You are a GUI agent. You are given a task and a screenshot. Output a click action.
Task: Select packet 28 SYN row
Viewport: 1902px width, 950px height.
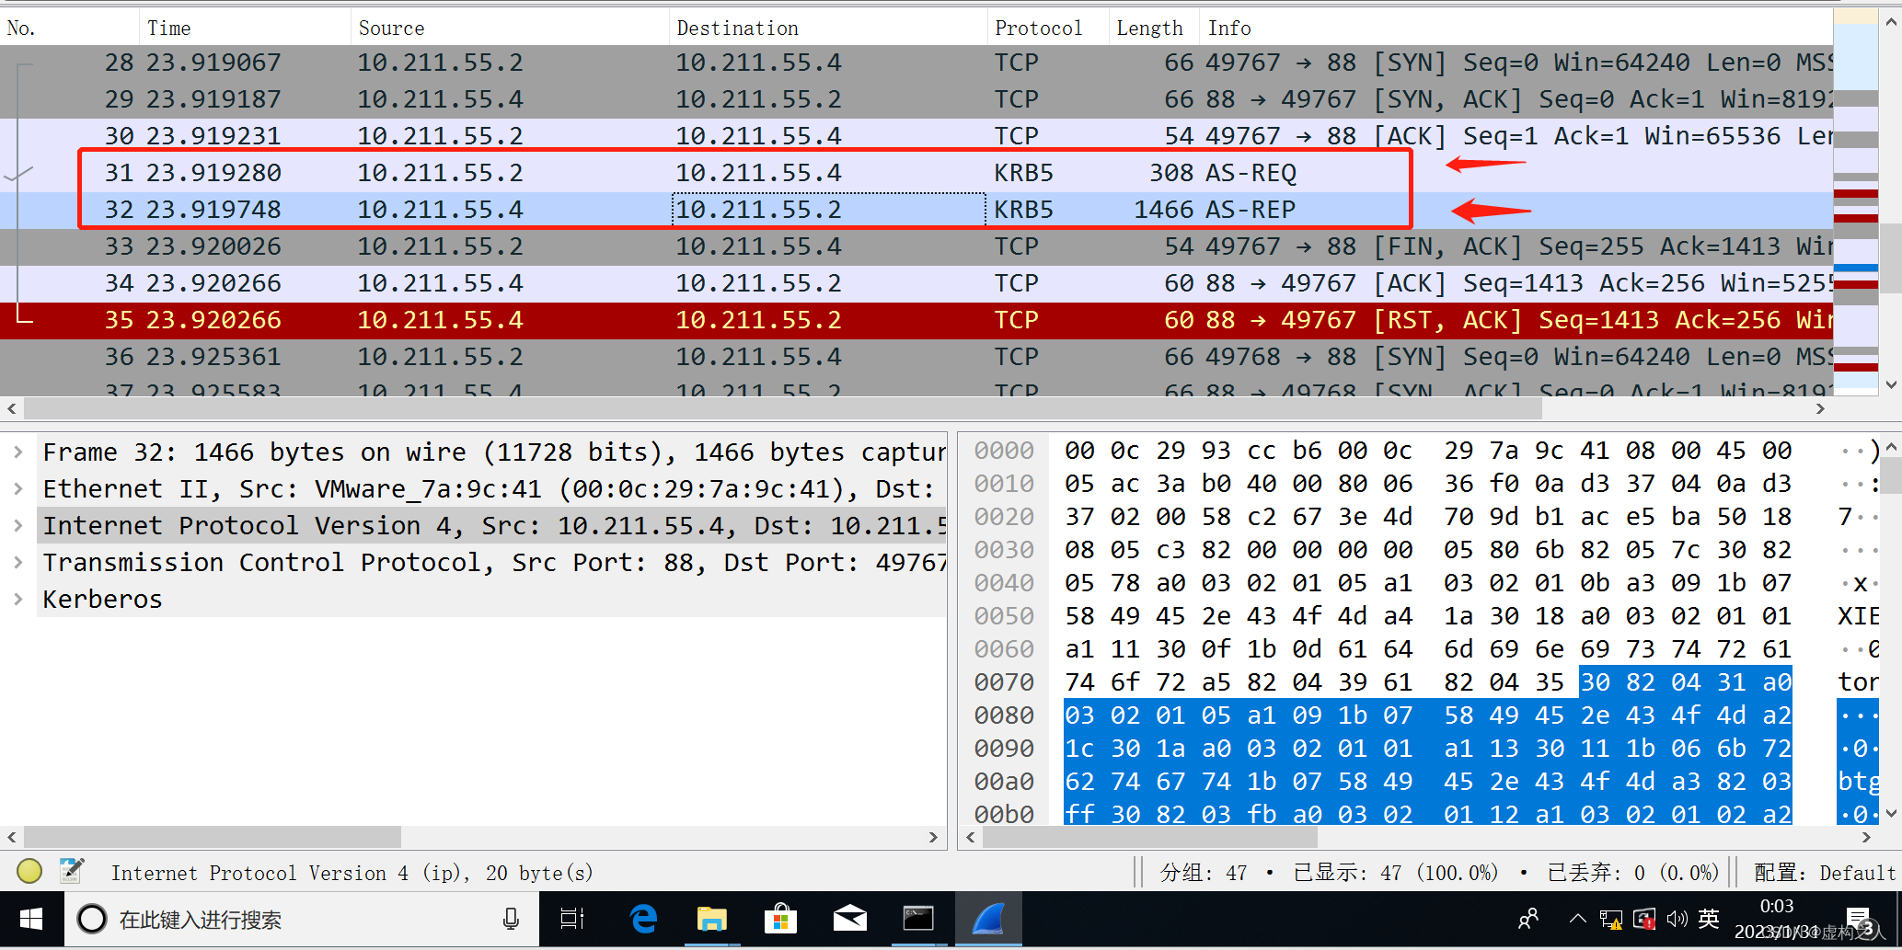(916, 63)
